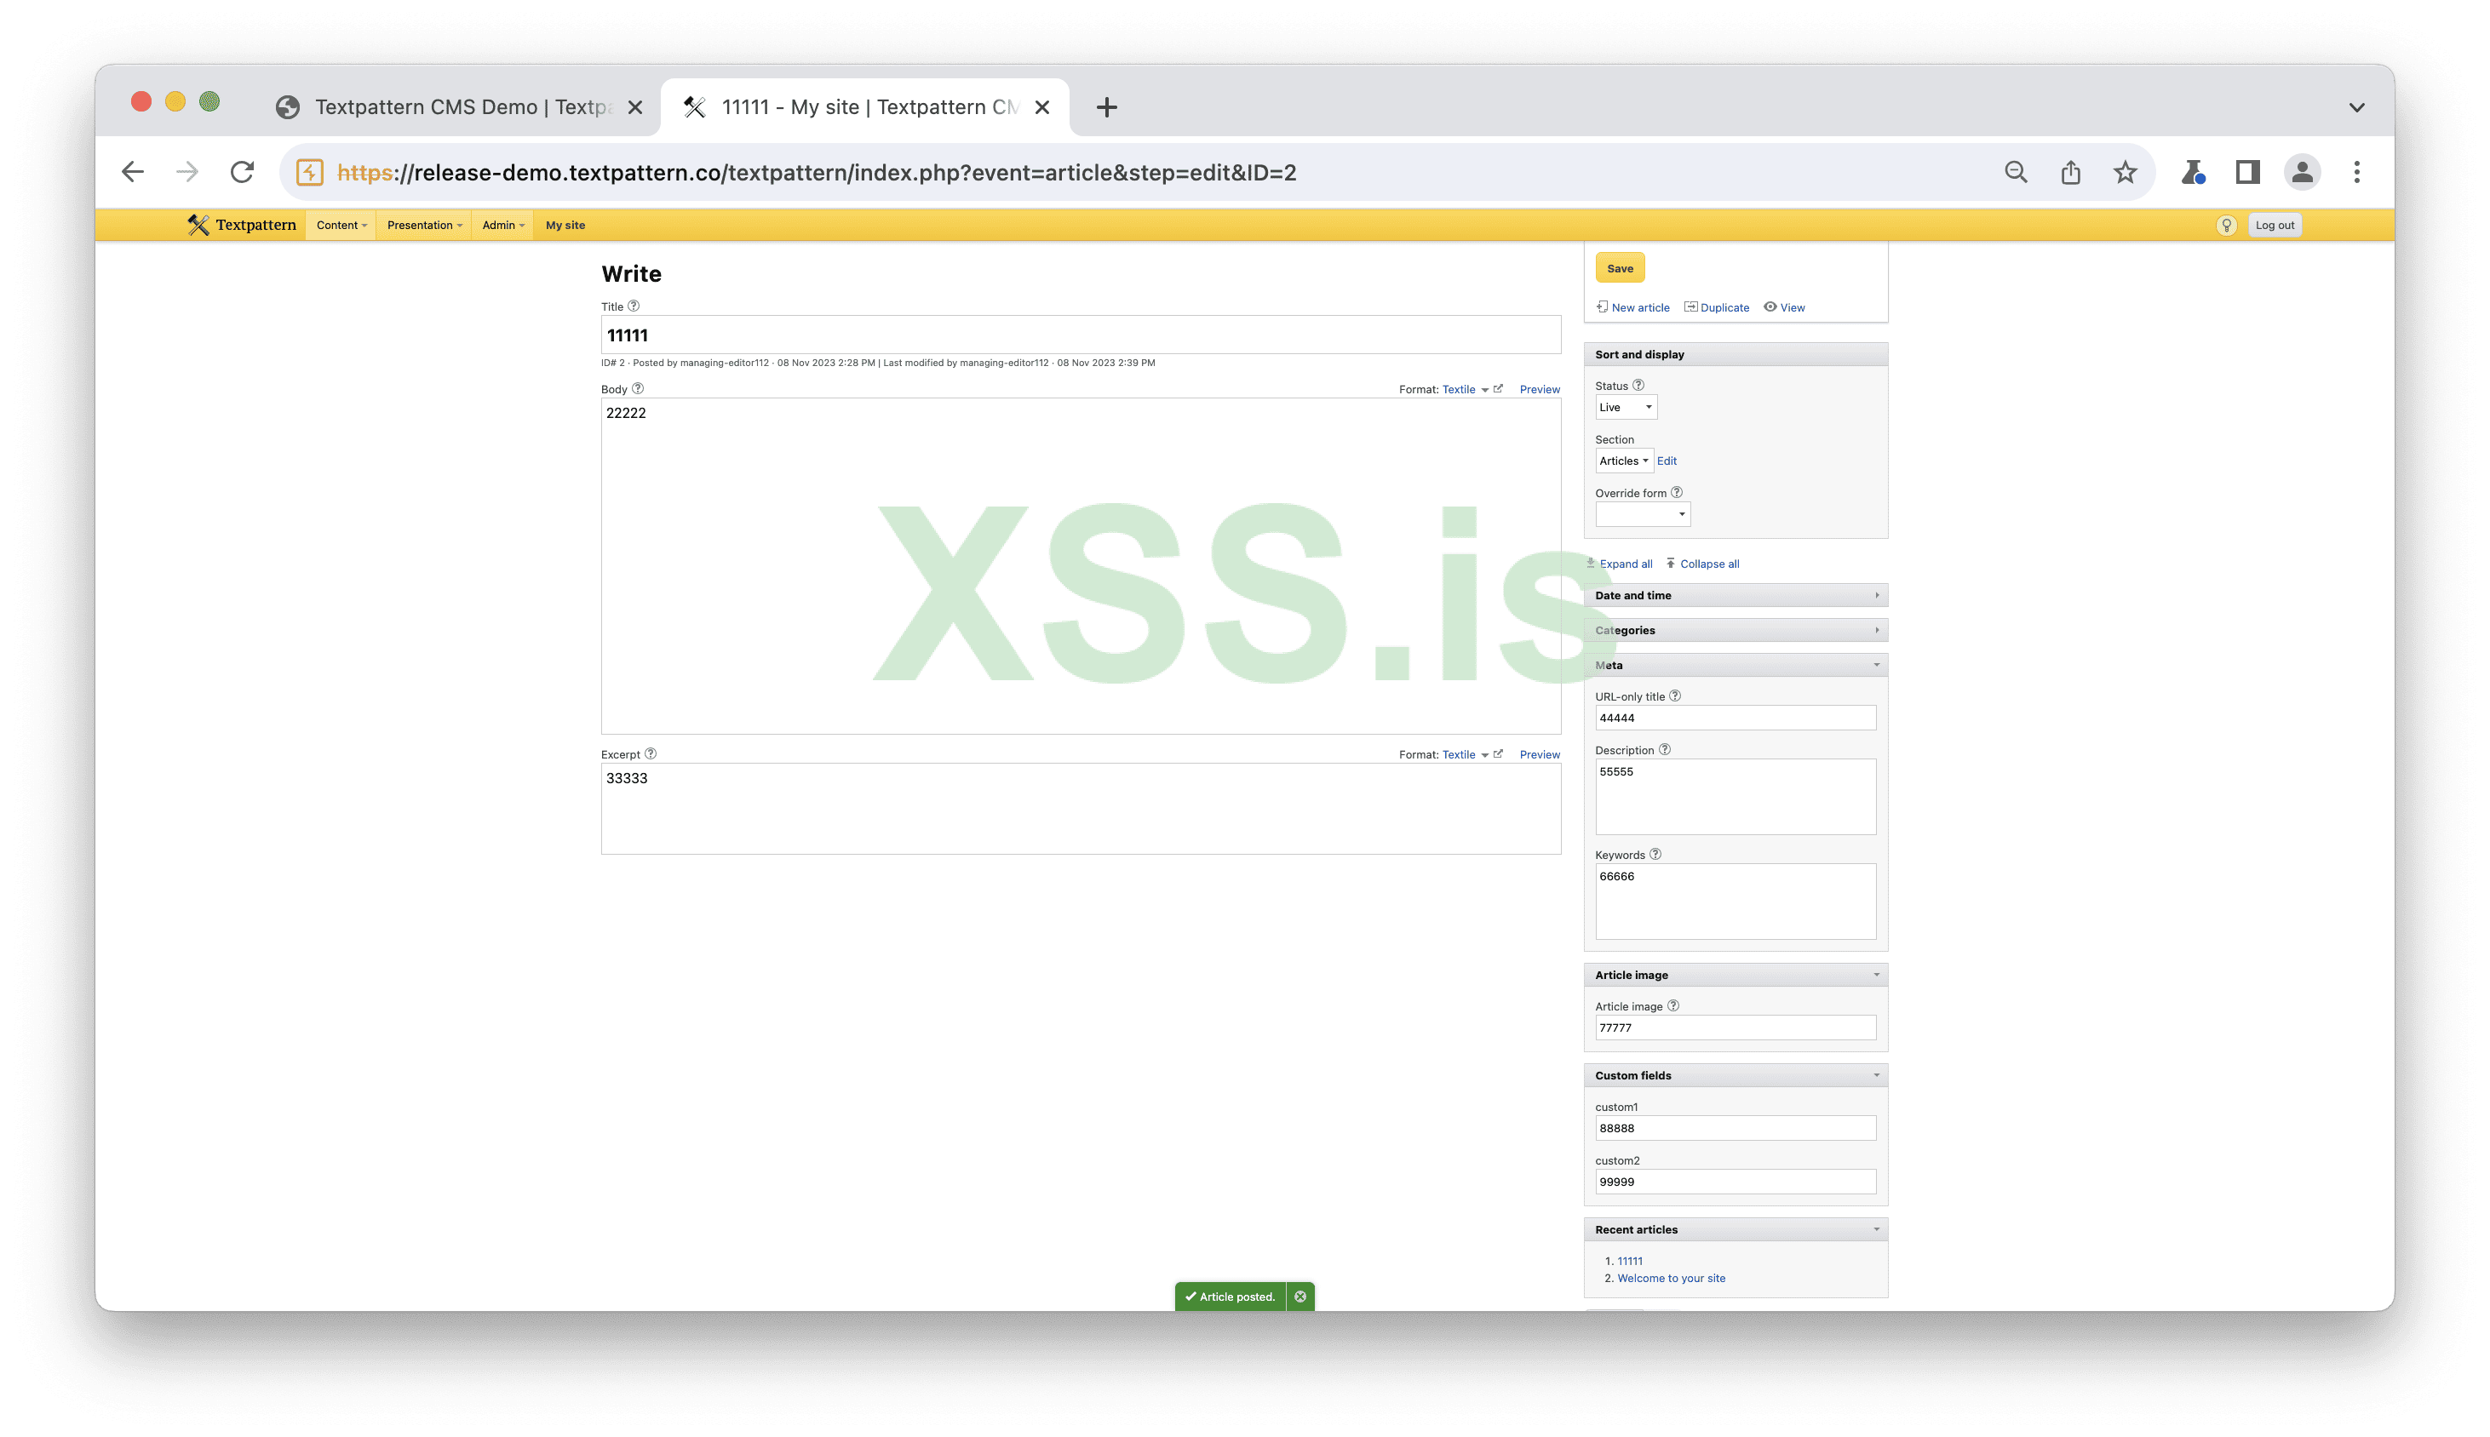2490x1437 pixels.
Task: Open the Section Articles dropdown
Action: point(1623,461)
